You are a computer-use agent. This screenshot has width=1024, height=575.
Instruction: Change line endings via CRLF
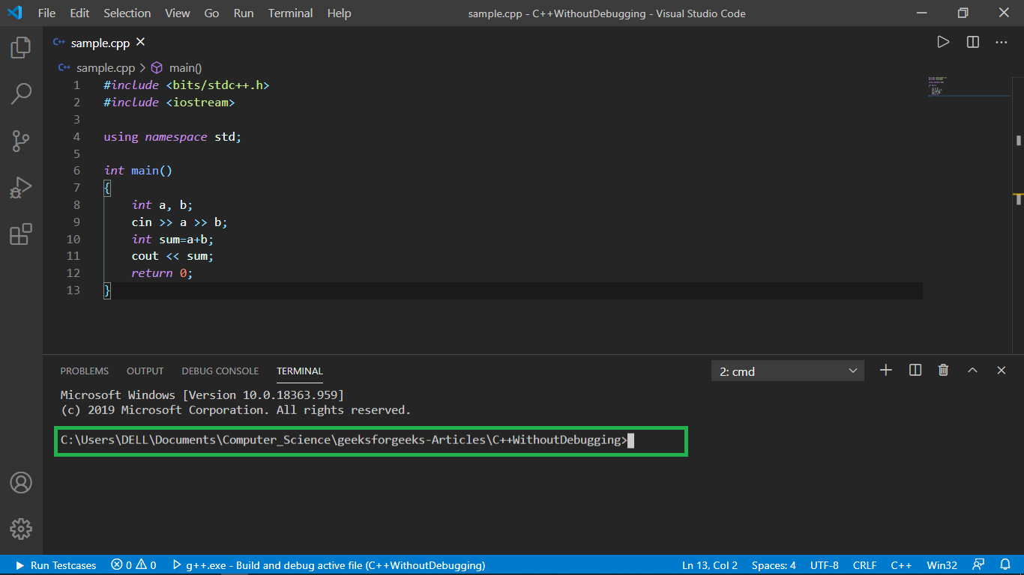coord(865,565)
